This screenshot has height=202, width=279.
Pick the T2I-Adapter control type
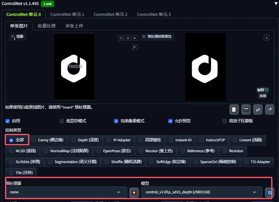[x=257, y=162]
